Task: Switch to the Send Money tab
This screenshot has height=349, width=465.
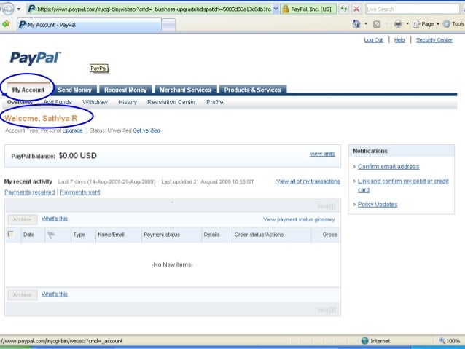Action: pyautogui.click(x=75, y=90)
